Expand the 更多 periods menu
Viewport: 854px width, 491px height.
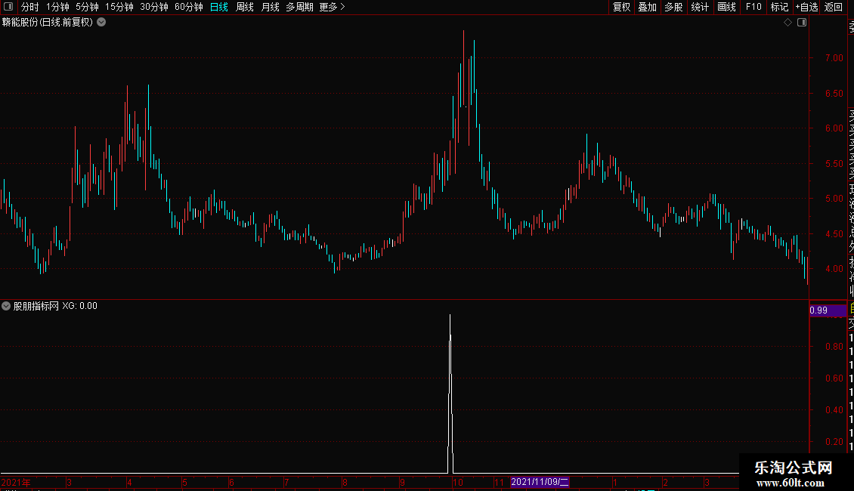coord(332,7)
